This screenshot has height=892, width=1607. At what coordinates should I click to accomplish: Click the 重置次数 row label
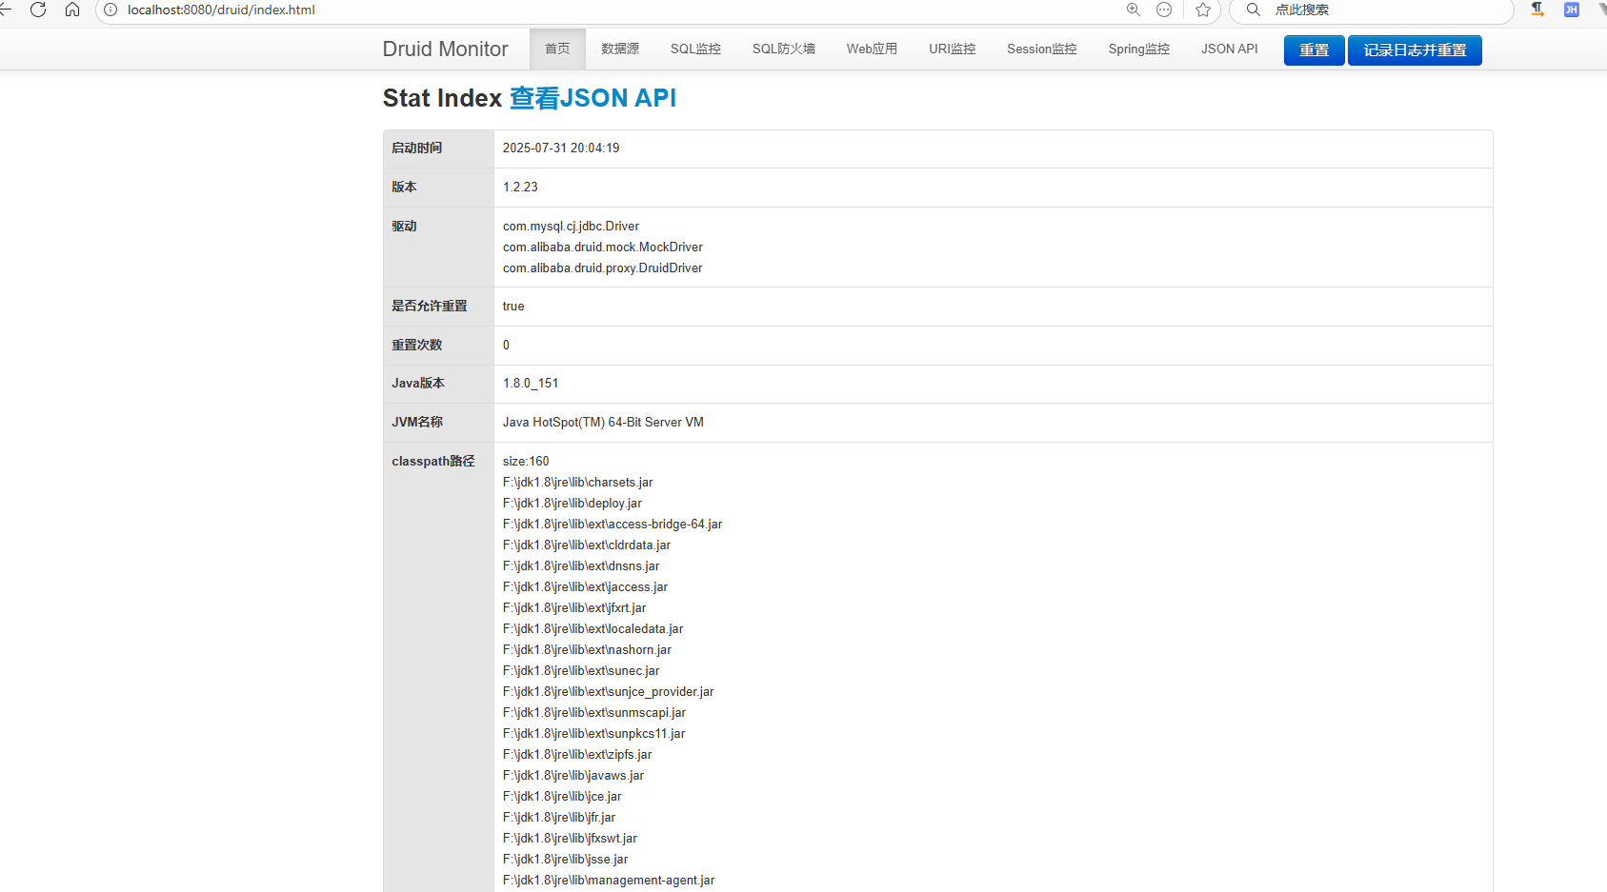tap(417, 345)
